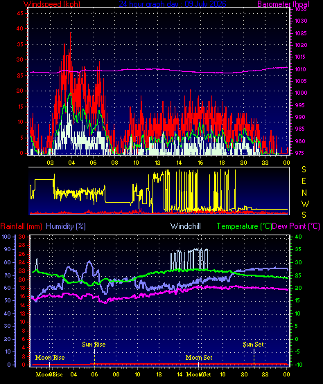323x384 pixels.
Task: Select the Windchill legend label
Action: point(185,226)
